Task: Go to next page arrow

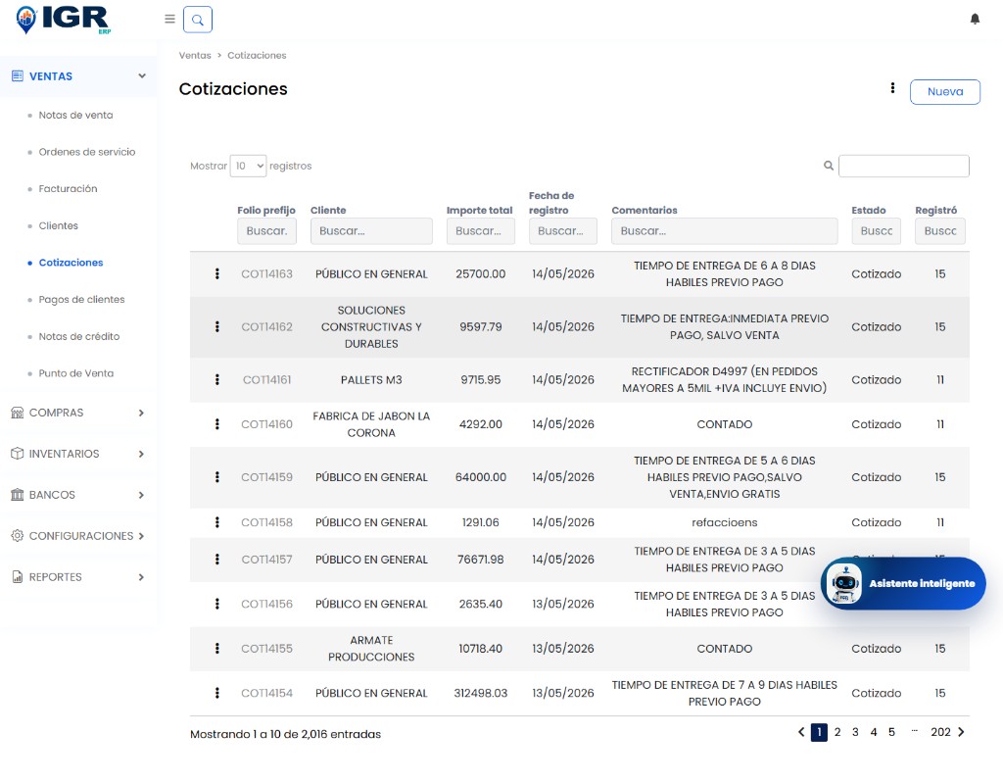Action: coord(961,732)
